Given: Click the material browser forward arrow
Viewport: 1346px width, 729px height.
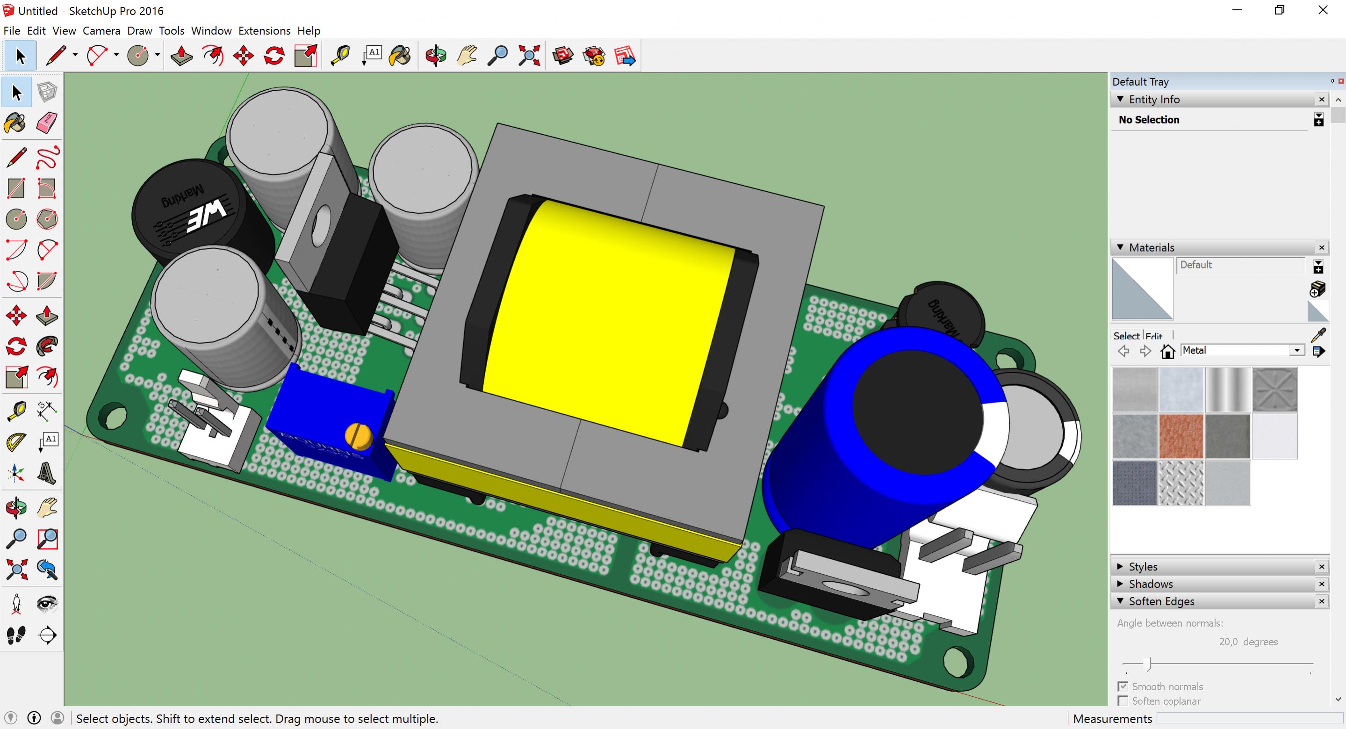Looking at the screenshot, I should coord(1145,351).
